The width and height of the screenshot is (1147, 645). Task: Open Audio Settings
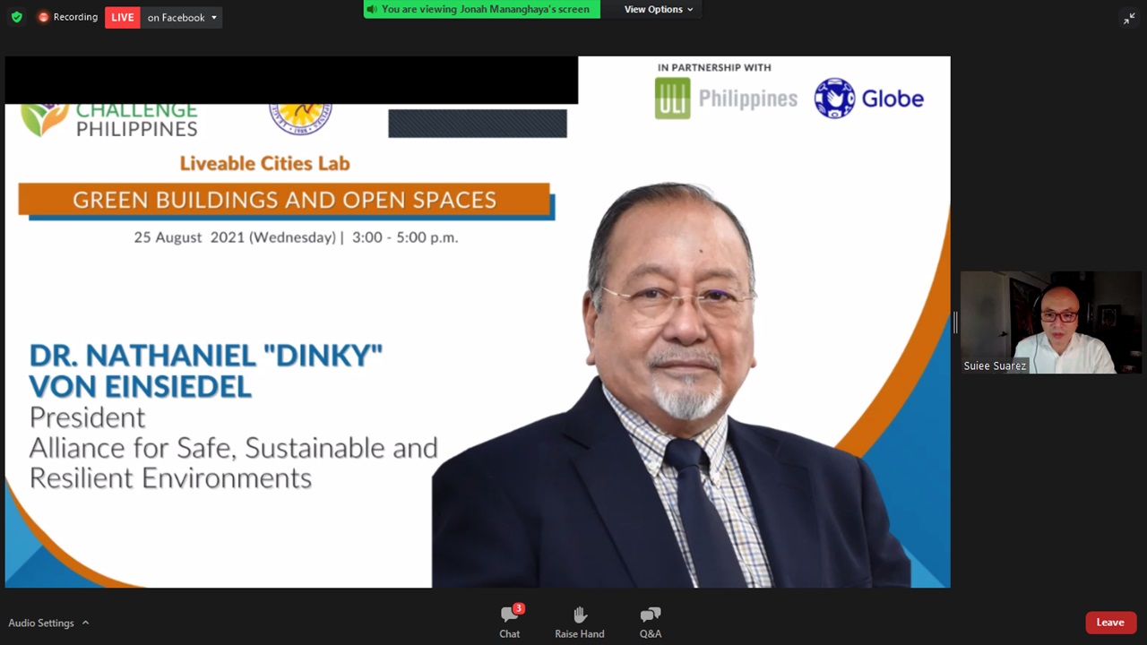tap(41, 623)
